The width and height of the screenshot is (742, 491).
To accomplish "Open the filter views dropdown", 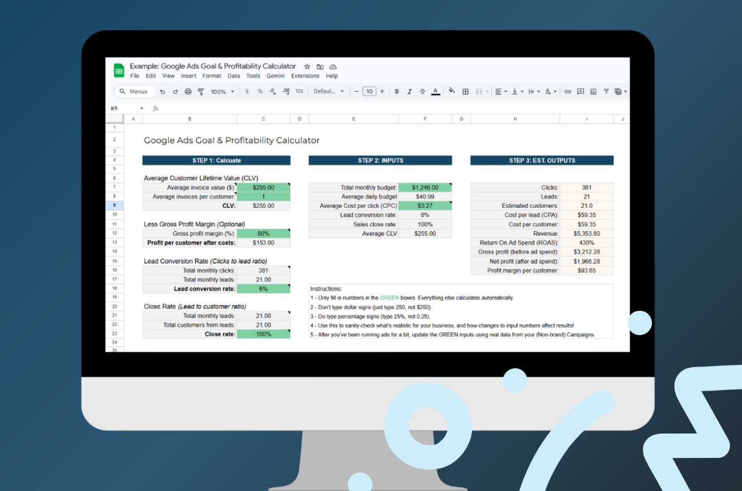I will [x=620, y=91].
